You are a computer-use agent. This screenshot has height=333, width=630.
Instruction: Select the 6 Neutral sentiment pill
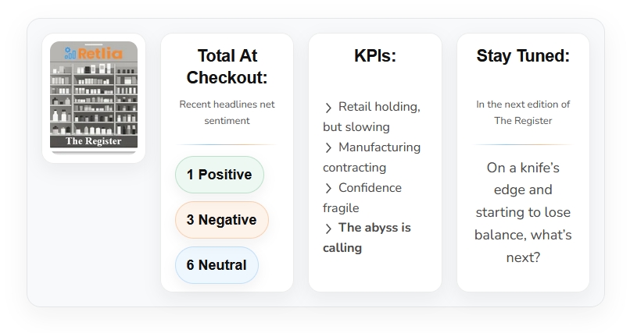217,265
